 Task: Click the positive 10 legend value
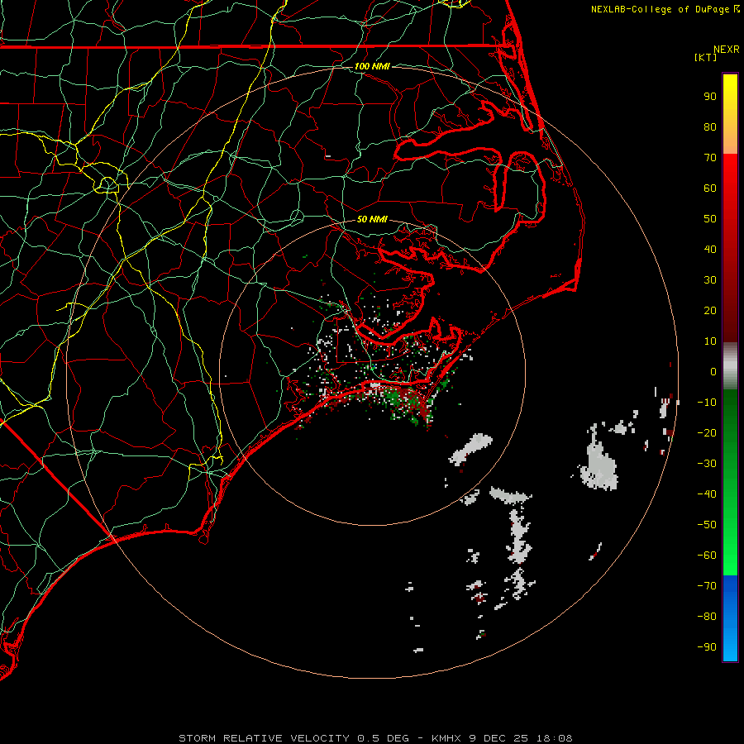[710, 341]
